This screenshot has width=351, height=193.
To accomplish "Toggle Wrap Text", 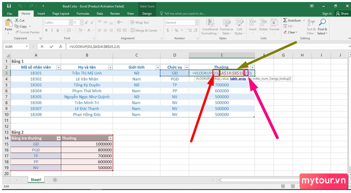I will coord(140,23).
